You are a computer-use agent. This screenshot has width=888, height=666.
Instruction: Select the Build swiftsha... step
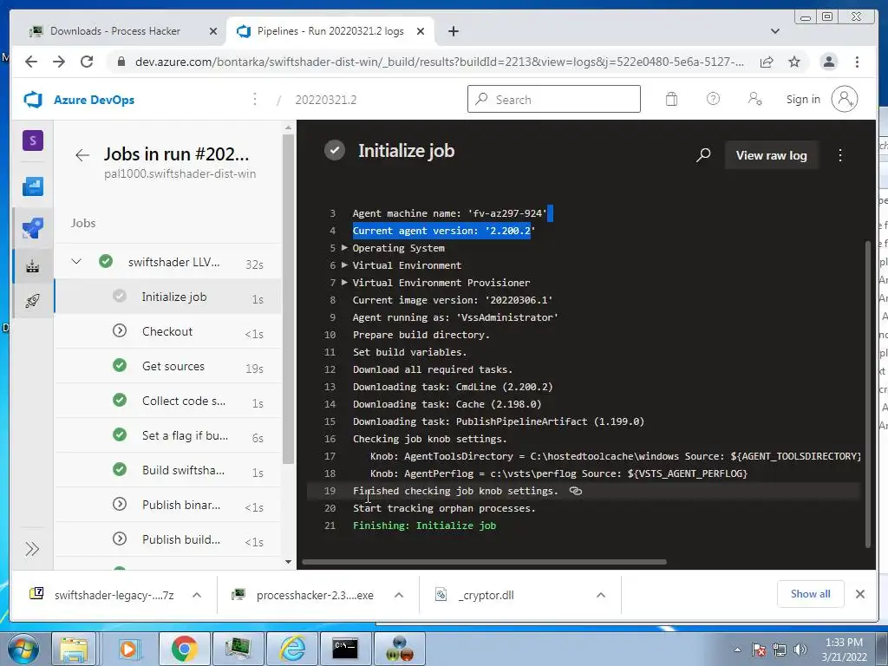click(x=168, y=470)
